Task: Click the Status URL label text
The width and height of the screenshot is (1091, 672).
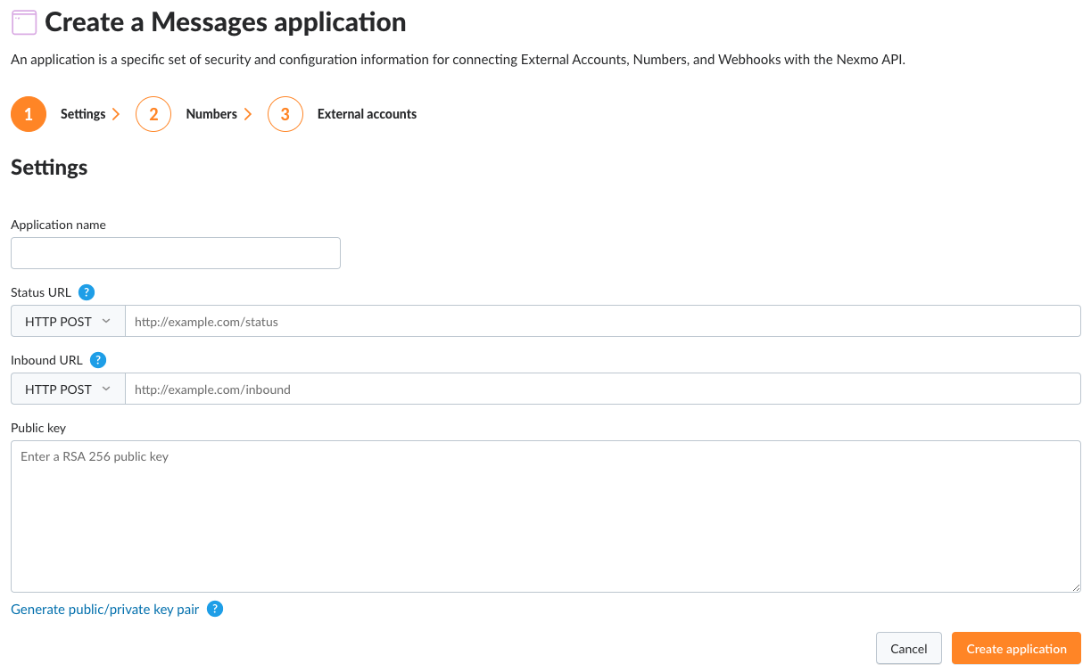Action: click(x=41, y=292)
